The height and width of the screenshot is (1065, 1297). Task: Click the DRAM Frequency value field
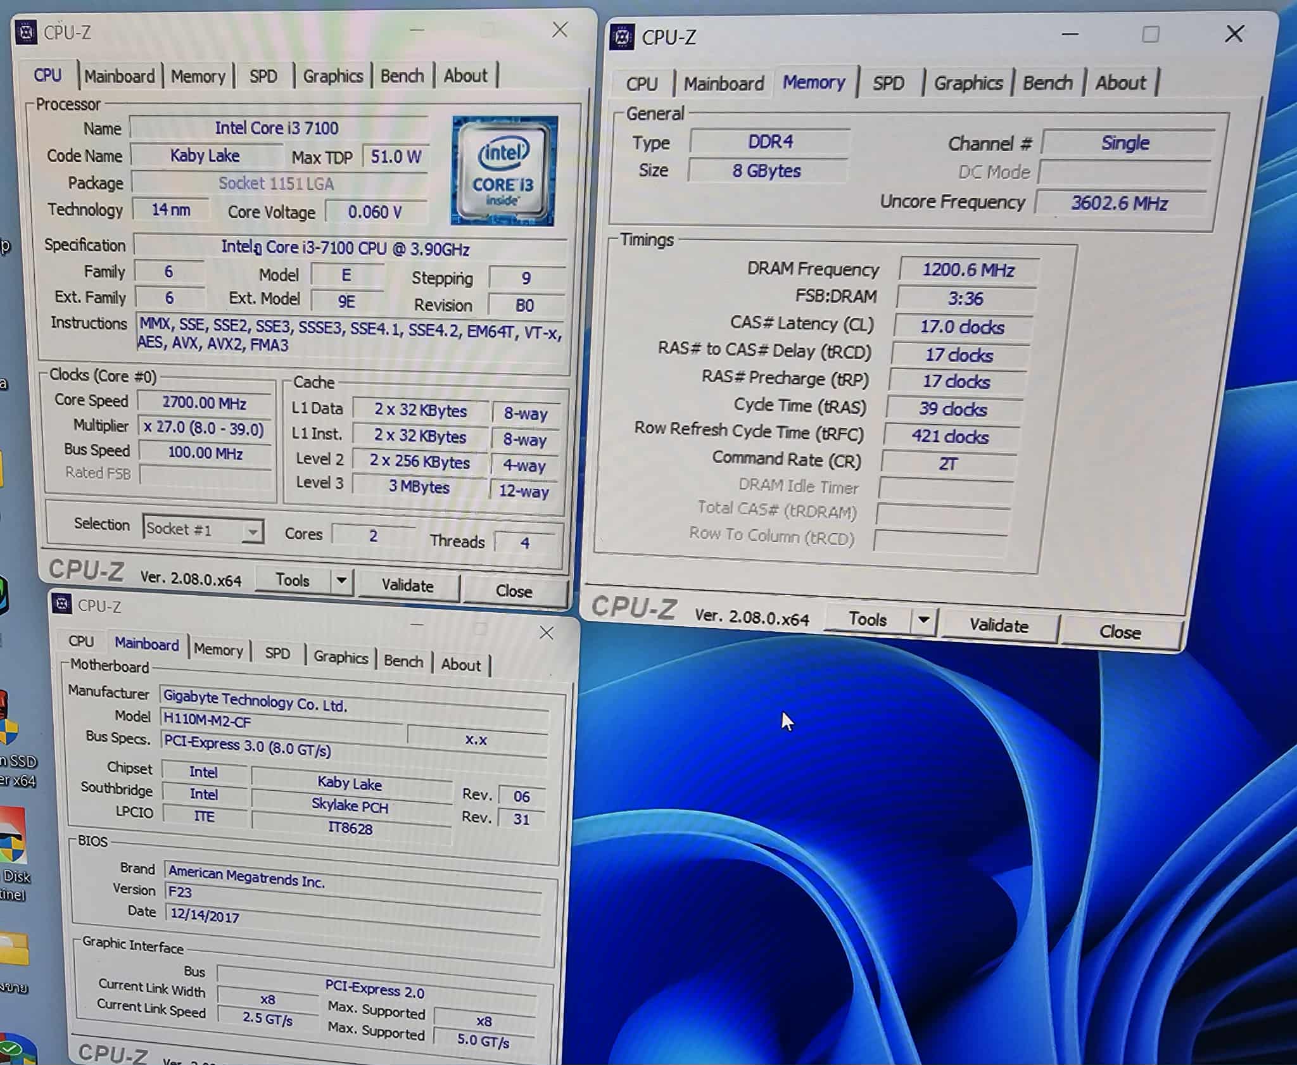coord(968,270)
